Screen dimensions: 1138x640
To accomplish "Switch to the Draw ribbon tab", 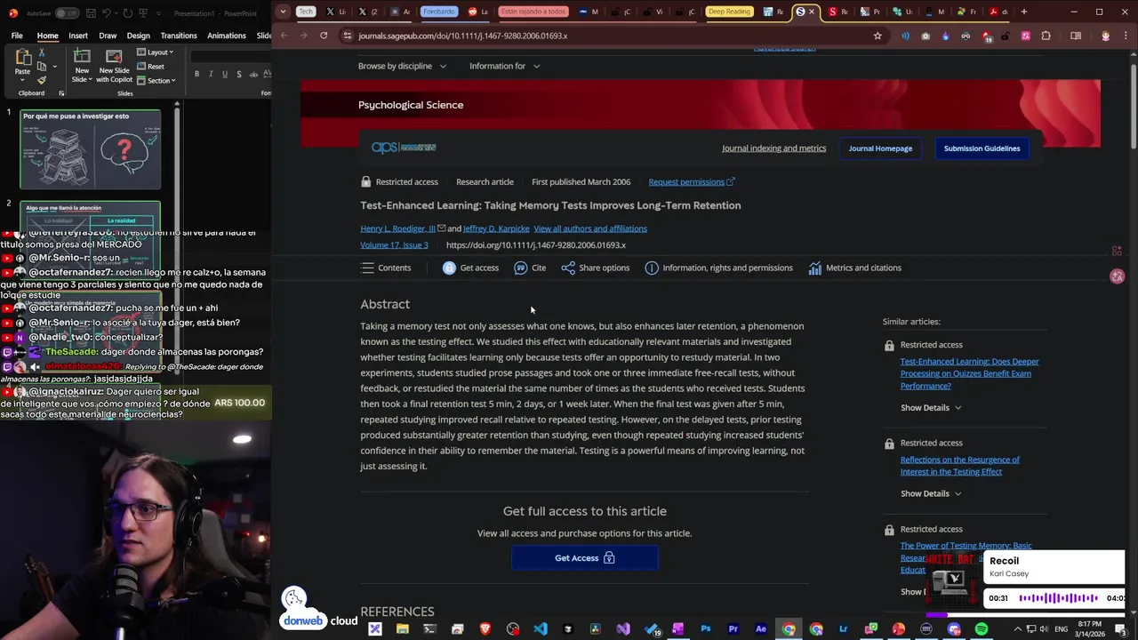I will 108,36.
